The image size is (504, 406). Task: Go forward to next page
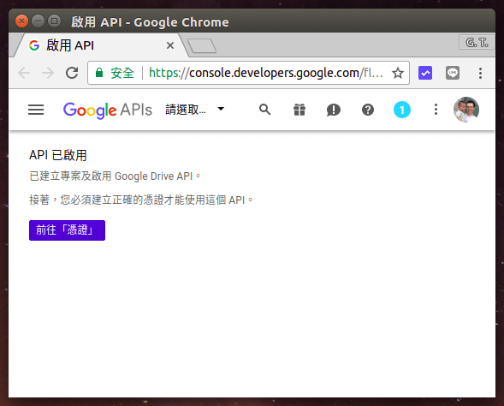[x=48, y=73]
